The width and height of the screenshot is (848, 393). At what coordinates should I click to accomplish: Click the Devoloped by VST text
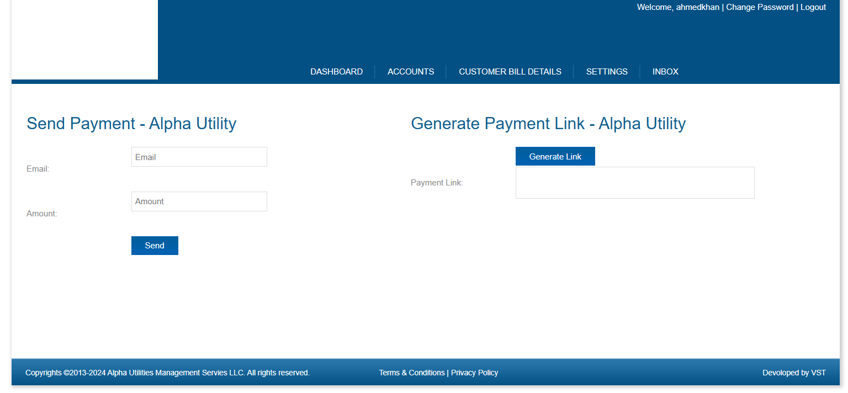794,373
